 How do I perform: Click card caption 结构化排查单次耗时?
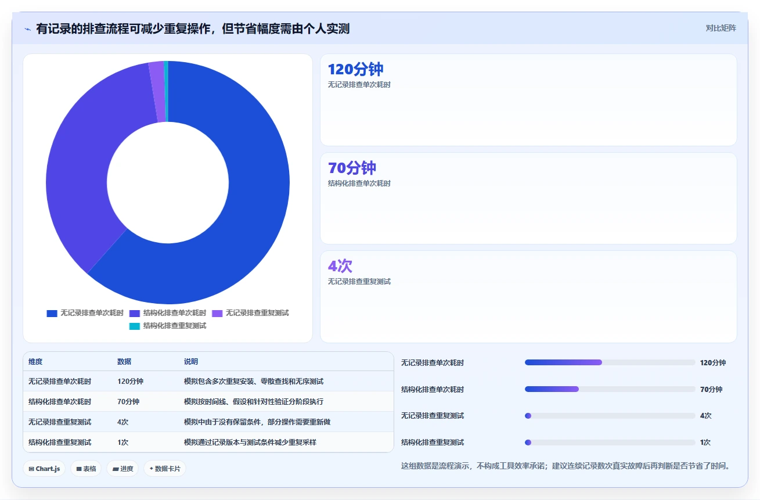tap(359, 184)
